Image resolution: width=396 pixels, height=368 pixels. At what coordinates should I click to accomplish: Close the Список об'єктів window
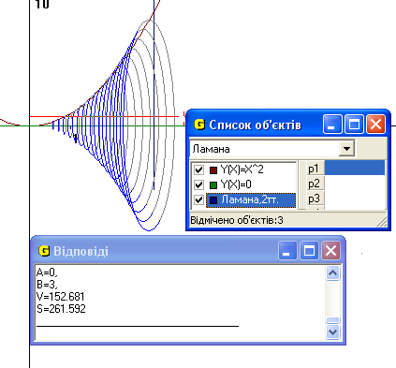click(x=375, y=125)
